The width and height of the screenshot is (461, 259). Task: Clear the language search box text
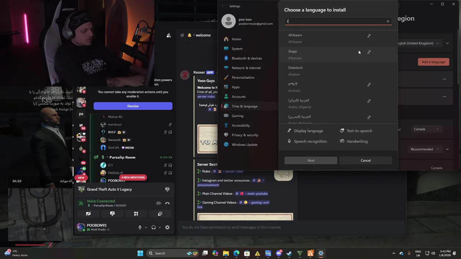tap(388, 21)
